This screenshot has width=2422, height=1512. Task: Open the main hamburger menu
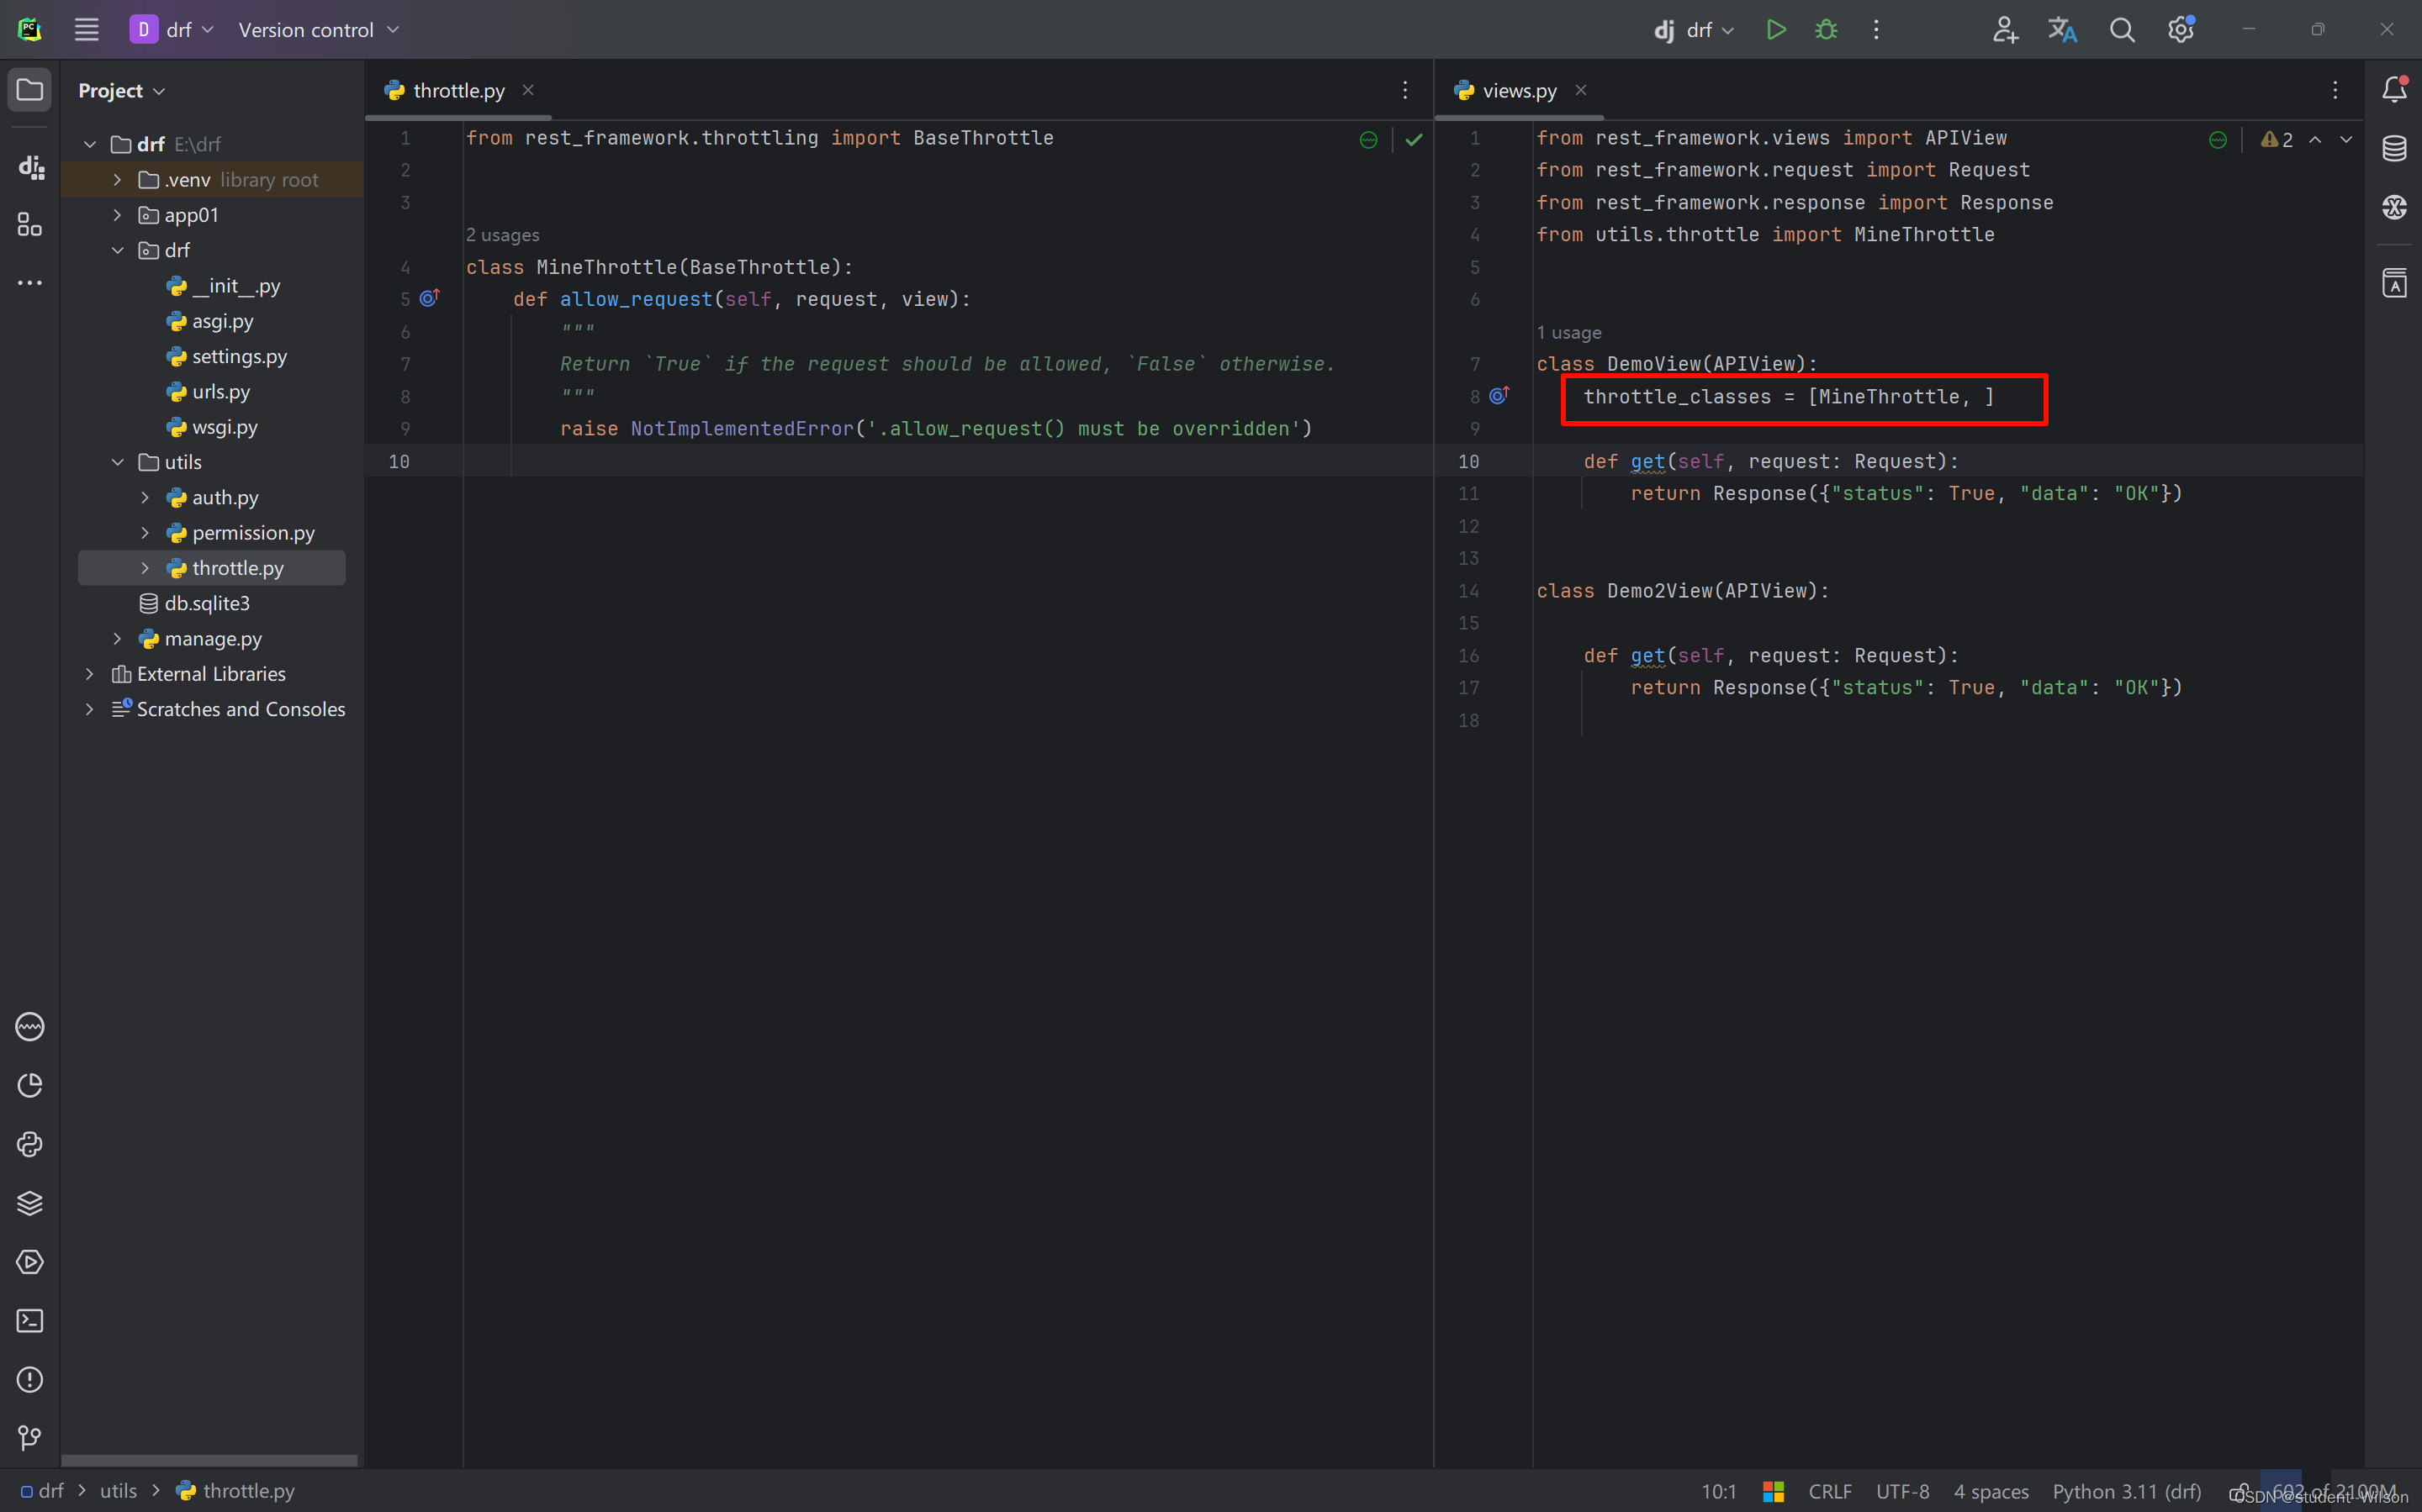click(x=87, y=30)
